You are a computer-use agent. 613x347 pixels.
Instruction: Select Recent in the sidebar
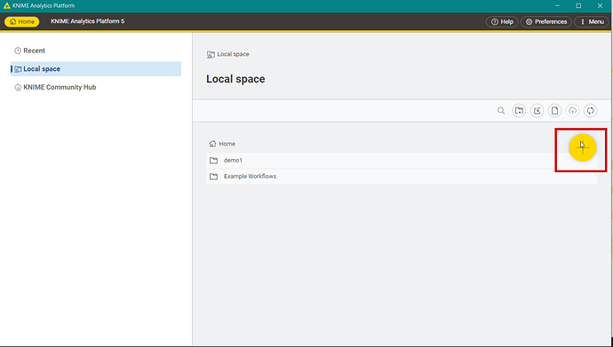(96, 51)
